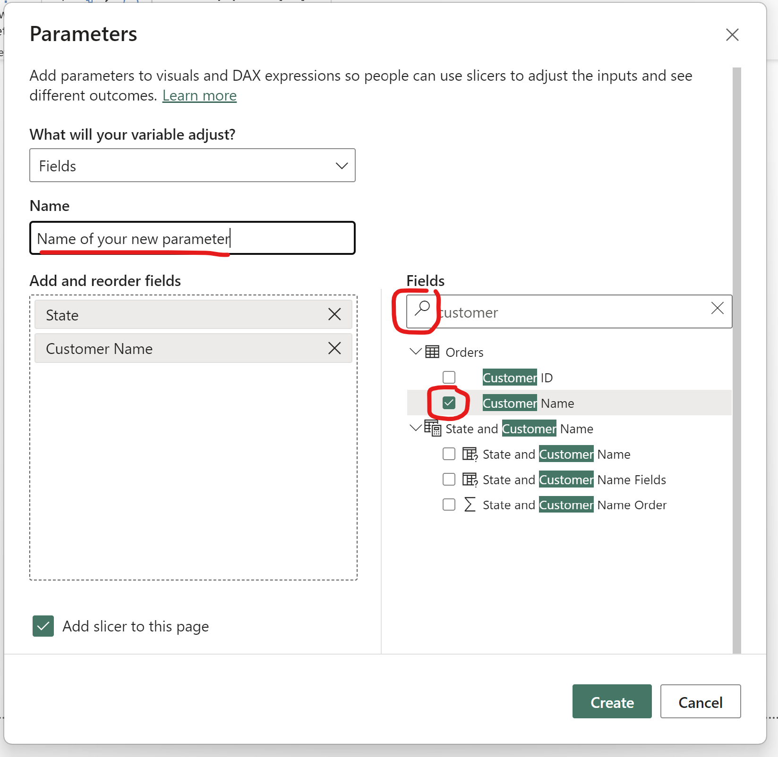This screenshot has width=778, height=757.
Task: Clear the customer search text
Action: pyautogui.click(x=717, y=309)
